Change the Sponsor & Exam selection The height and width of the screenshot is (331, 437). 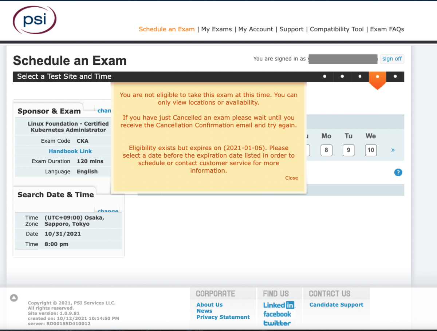104,111
